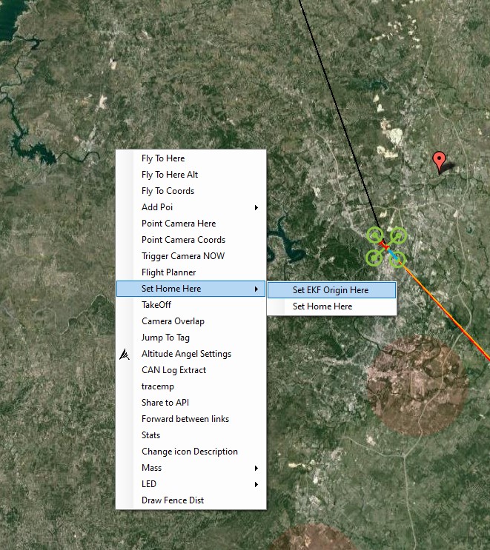Click the icon beside Altitude Angel Settings
The height and width of the screenshot is (550, 490).
(125, 355)
